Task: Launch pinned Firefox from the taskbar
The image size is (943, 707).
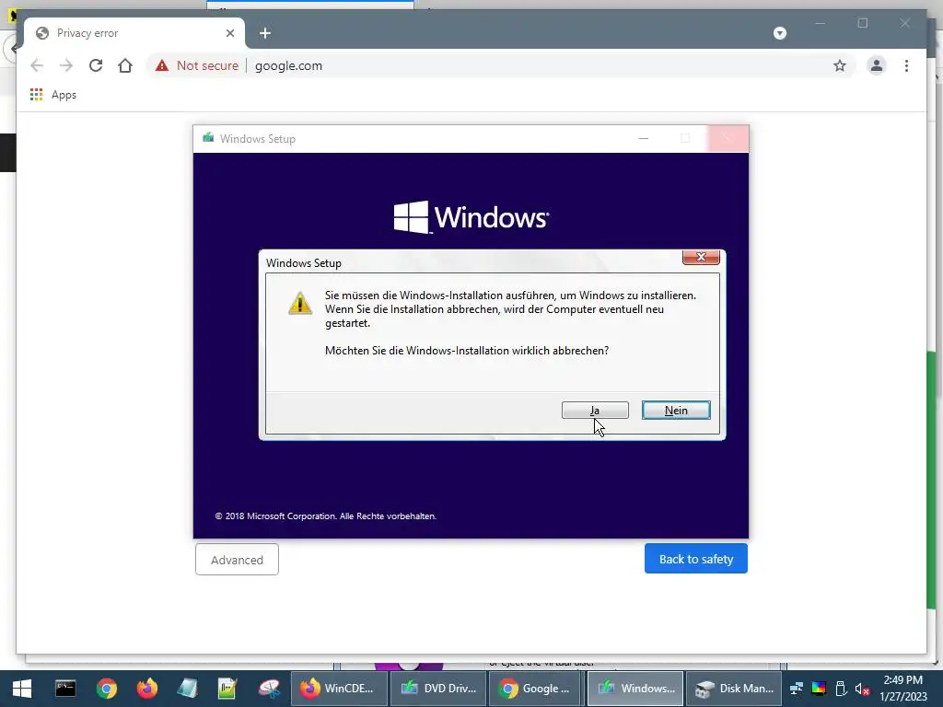Action: [146, 689]
